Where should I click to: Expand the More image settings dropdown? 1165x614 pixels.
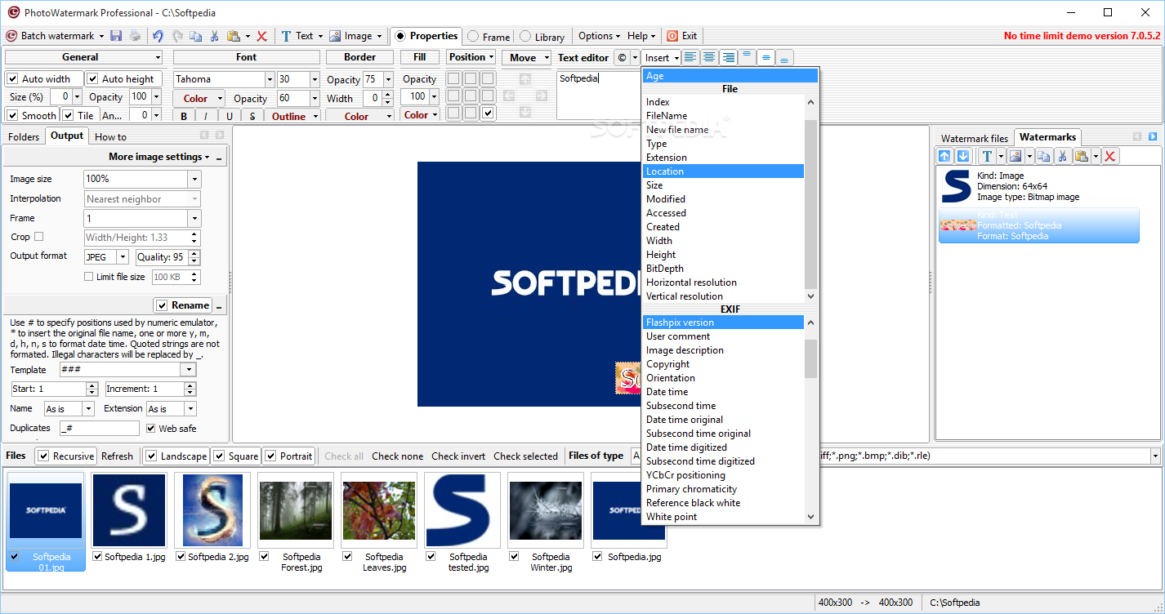point(159,157)
